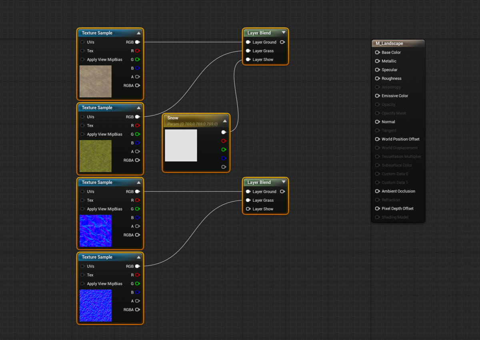Click the Tex input pin of the grass Texture Sample
The image size is (480, 340).
82,125
